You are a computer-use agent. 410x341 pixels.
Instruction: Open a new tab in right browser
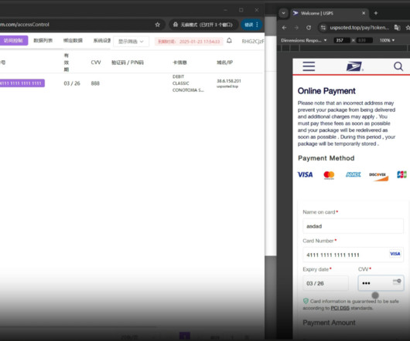coord(376,13)
